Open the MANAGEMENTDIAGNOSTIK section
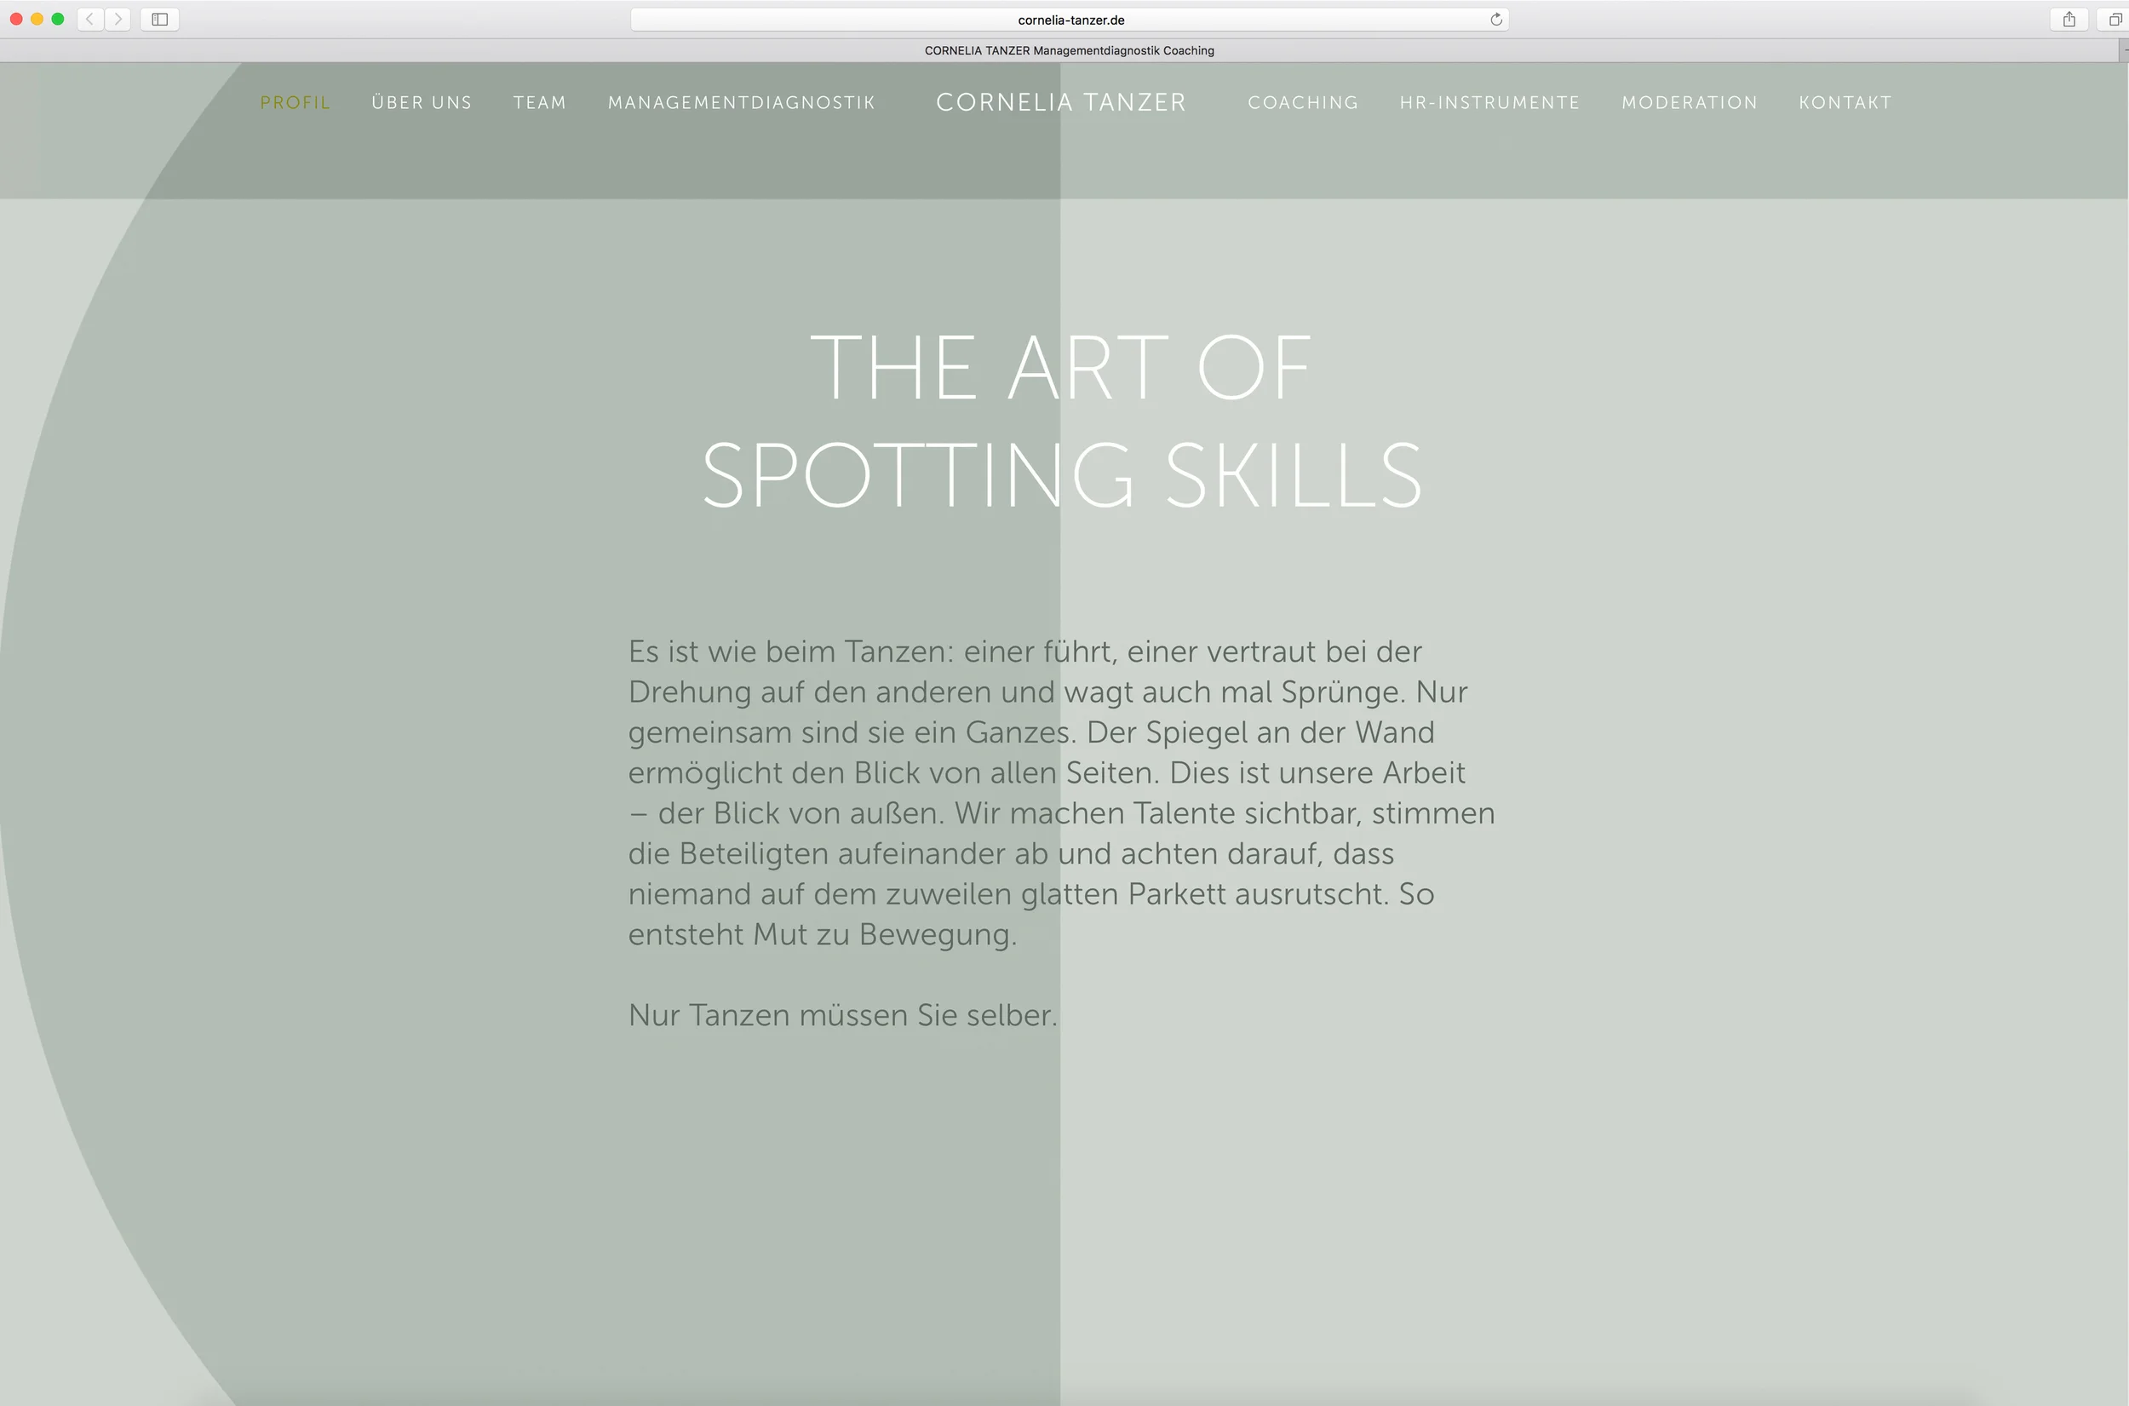The width and height of the screenshot is (2129, 1406). pos(742,102)
